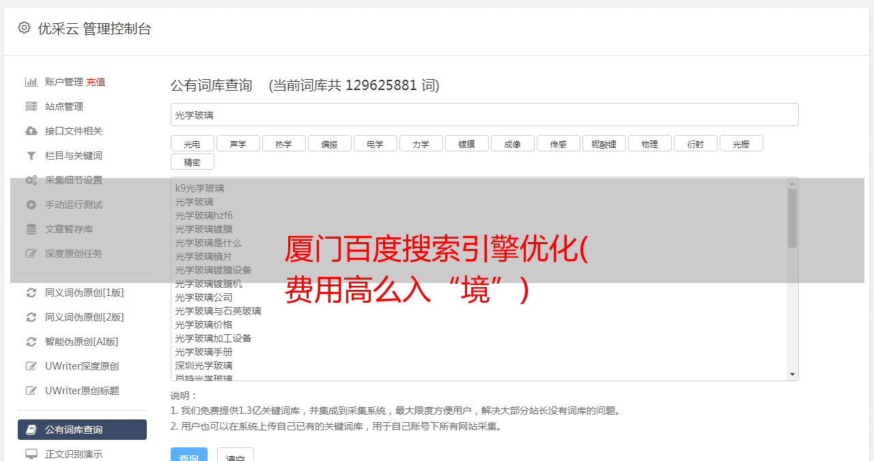Image resolution: width=874 pixels, height=461 pixels.
Task: Select 光学玻璃是什么 in the results list
Action: 208,243
